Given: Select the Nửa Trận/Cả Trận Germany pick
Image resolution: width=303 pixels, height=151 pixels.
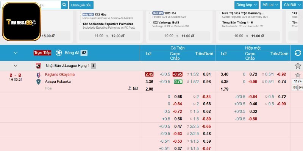Looking at the screenshot, I should click(x=243, y=13).
